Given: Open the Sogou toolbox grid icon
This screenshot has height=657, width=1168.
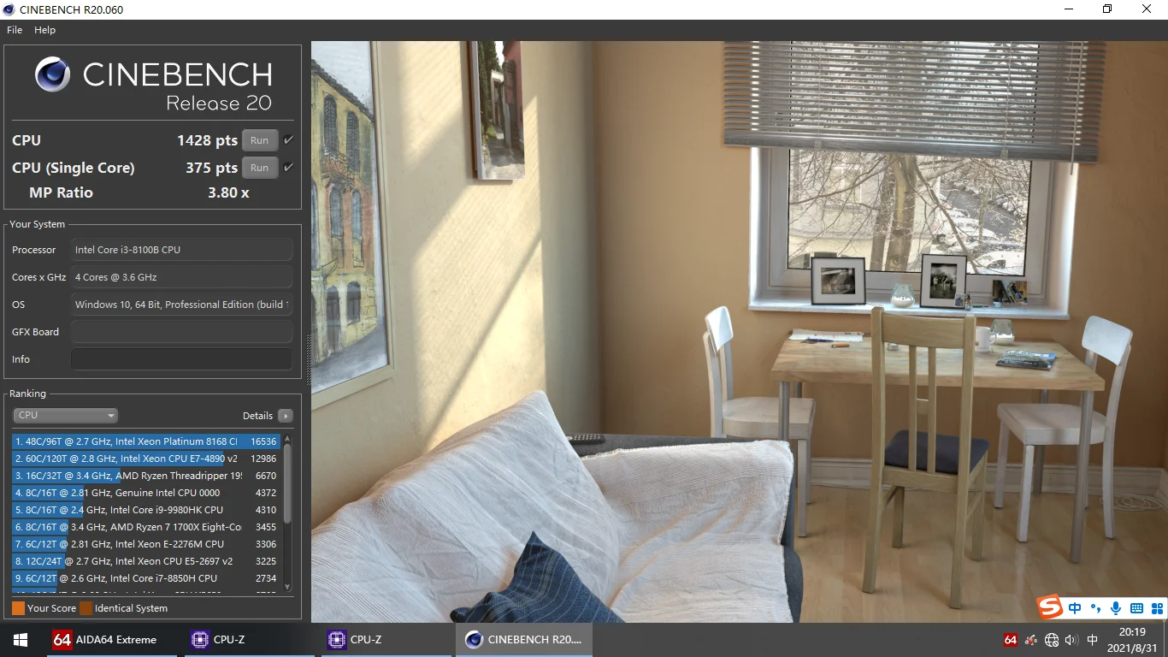Looking at the screenshot, I should coord(1156,608).
